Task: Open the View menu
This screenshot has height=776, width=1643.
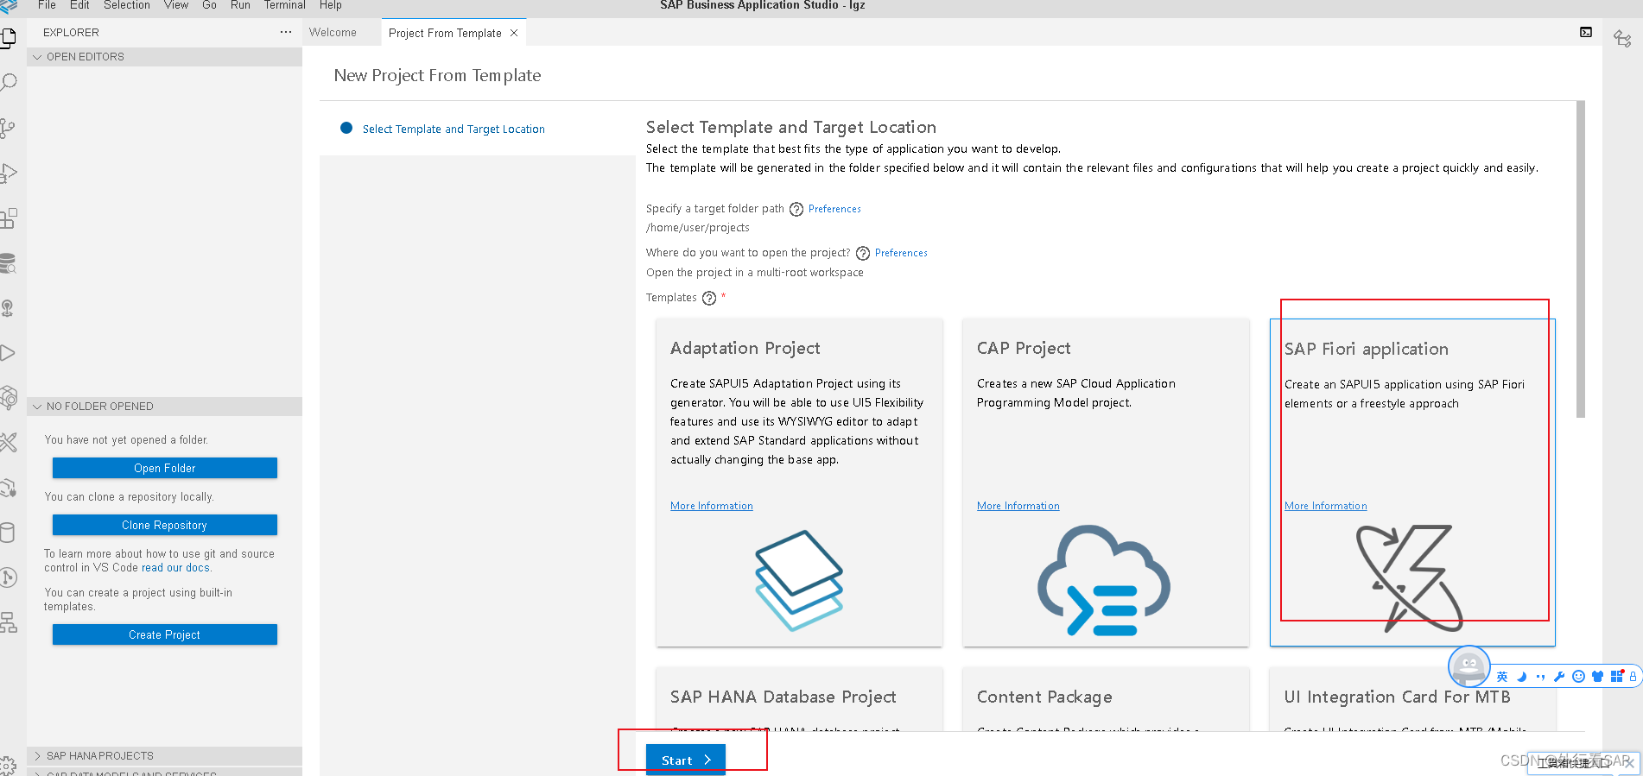Action: [x=176, y=5]
